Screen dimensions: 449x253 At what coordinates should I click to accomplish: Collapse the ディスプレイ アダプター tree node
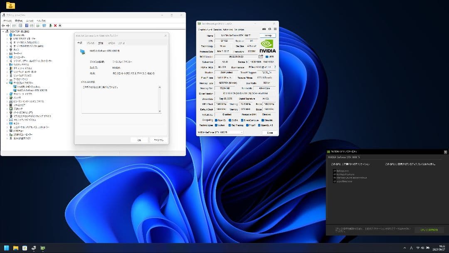tap(6, 82)
